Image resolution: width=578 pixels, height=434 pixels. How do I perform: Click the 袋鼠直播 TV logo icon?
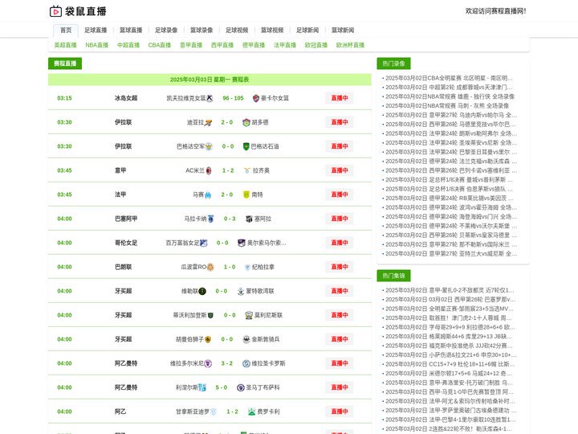tap(55, 11)
